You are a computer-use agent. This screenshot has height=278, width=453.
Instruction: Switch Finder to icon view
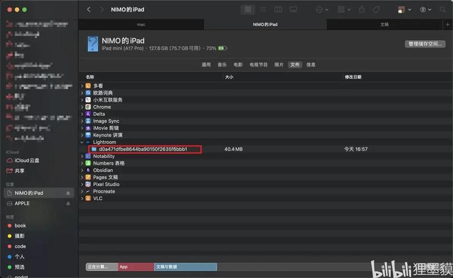click(248, 9)
